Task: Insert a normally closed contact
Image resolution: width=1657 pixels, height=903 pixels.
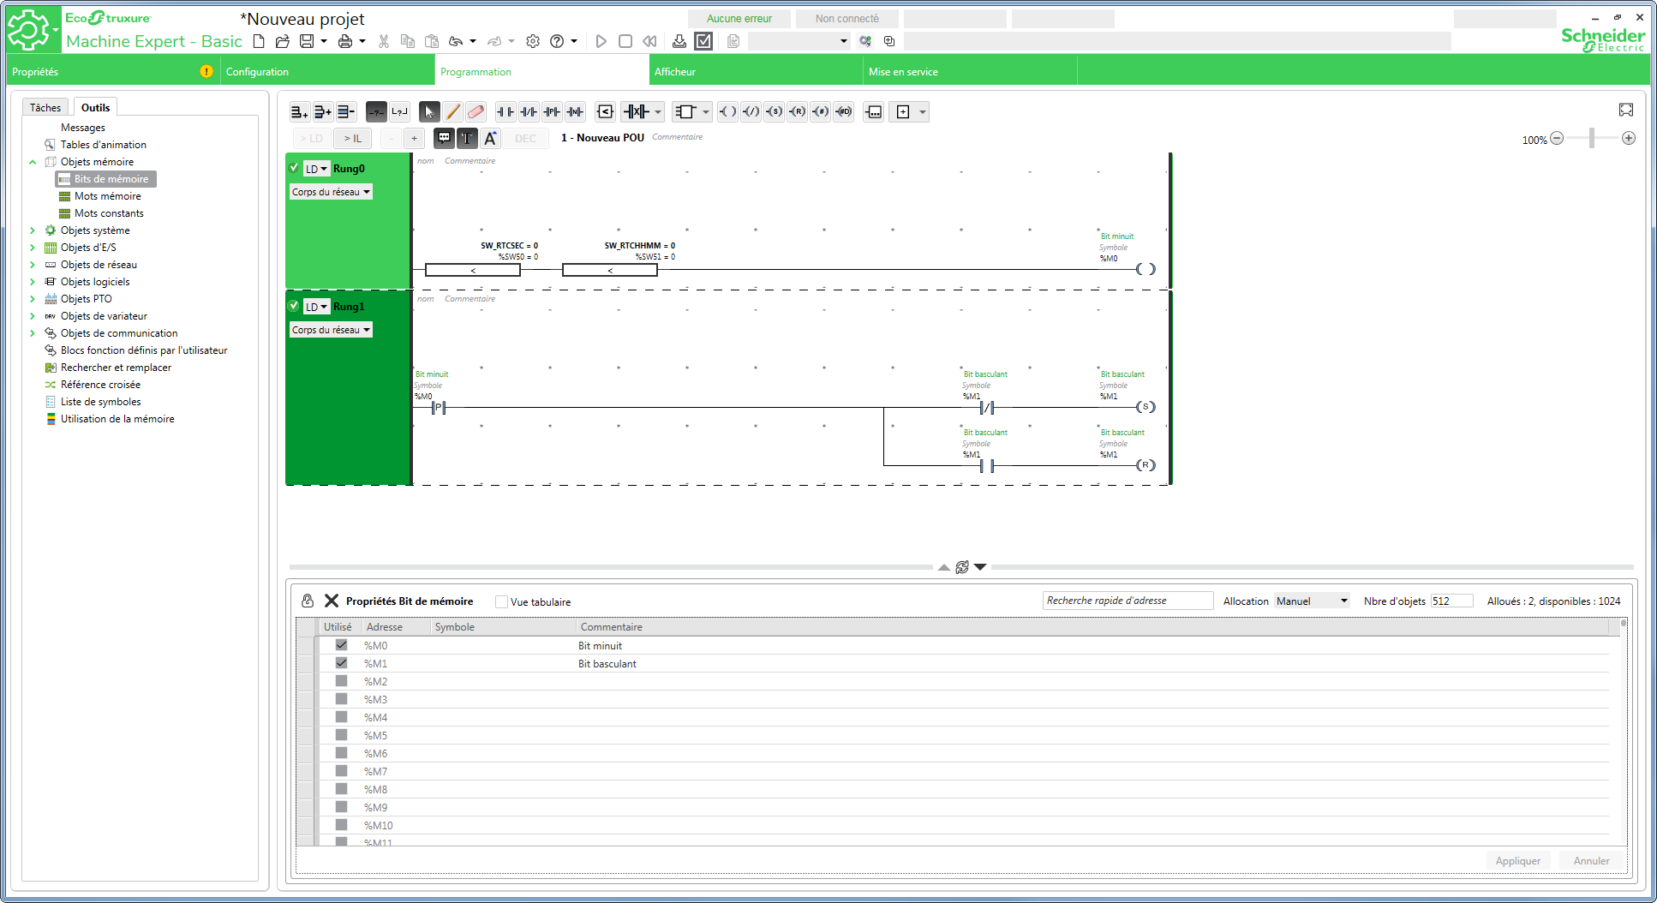Action: click(529, 112)
